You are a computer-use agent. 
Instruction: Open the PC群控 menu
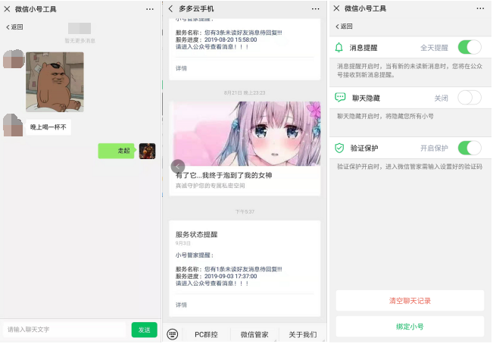pos(206,335)
